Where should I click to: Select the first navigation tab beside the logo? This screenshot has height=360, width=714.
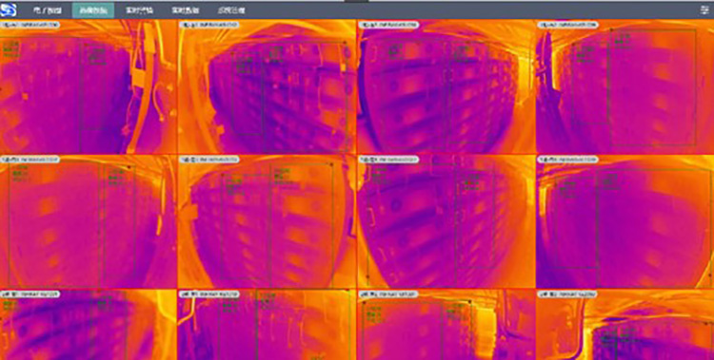[48, 10]
